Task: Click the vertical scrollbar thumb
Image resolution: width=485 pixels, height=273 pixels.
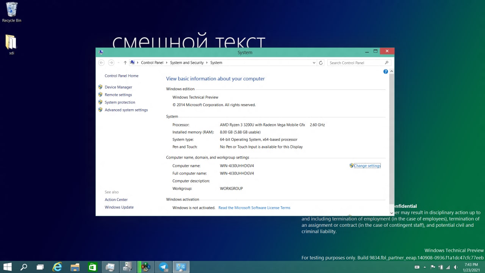Action: (392, 138)
